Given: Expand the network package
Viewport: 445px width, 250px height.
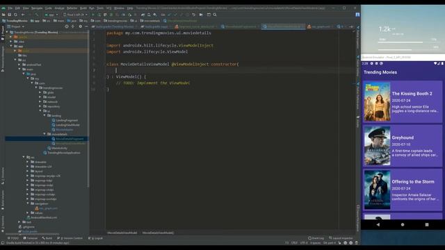Looking at the screenshot, I should pos(40,102).
